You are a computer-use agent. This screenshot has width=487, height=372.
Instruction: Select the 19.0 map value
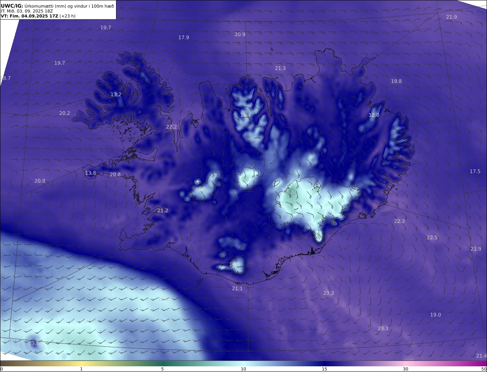436,315
